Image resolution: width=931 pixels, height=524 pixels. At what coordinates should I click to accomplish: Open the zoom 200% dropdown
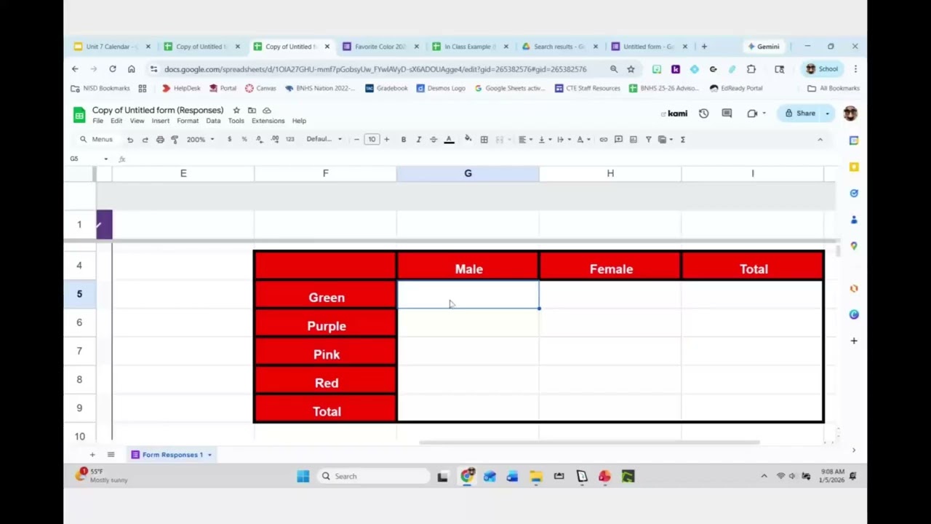pos(200,139)
